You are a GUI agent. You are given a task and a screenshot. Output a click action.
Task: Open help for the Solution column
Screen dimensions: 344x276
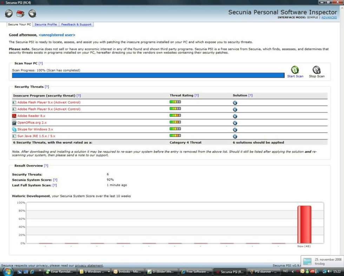[250, 95]
